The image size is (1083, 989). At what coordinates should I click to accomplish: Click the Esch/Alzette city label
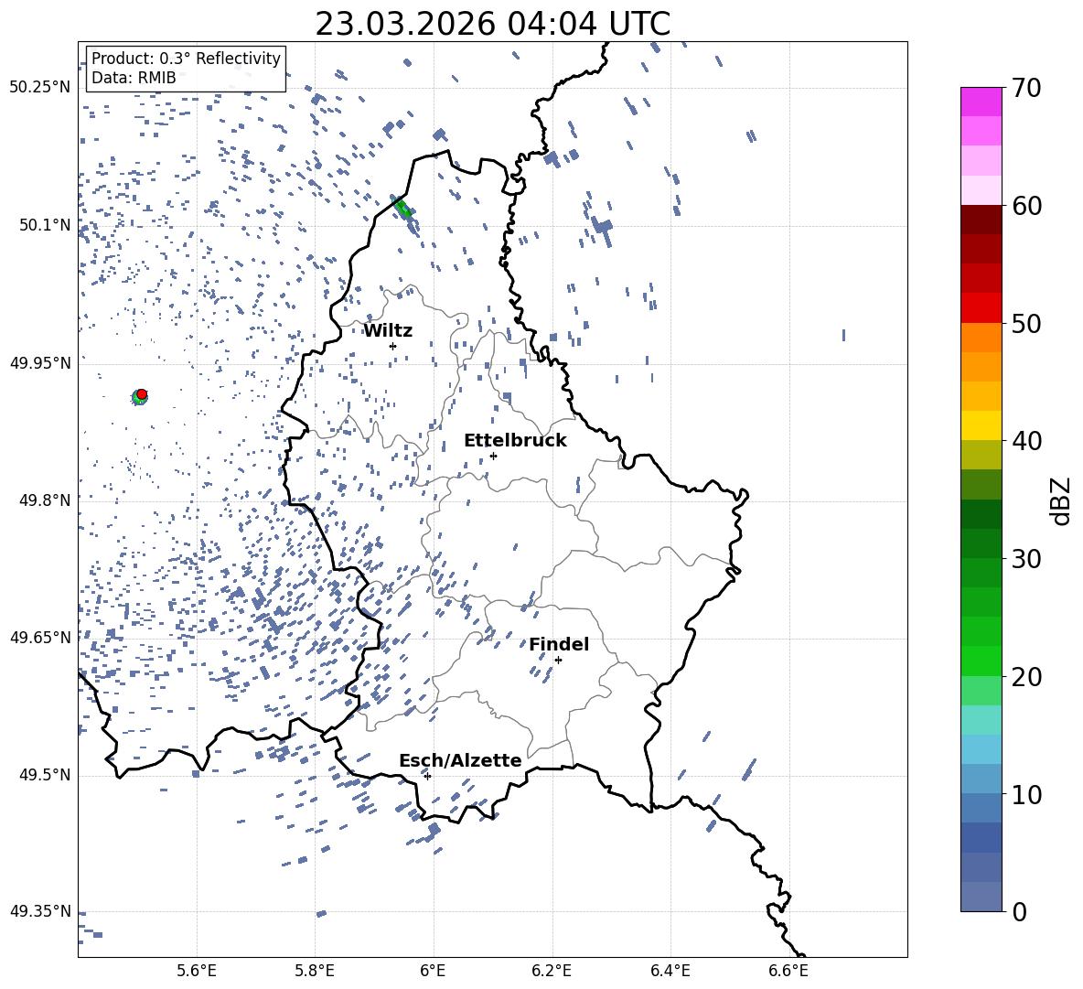(460, 760)
